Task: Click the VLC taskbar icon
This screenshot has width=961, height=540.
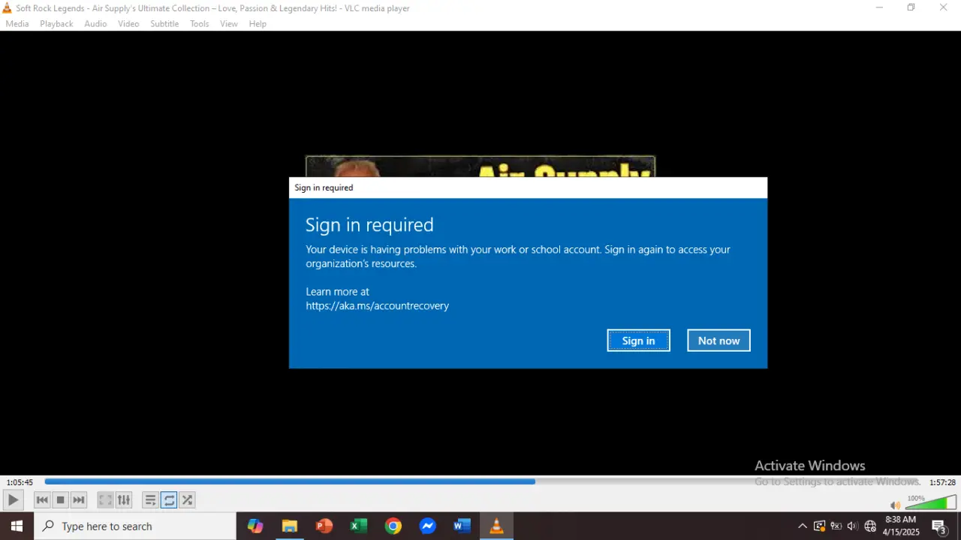Action: (x=496, y=526)
